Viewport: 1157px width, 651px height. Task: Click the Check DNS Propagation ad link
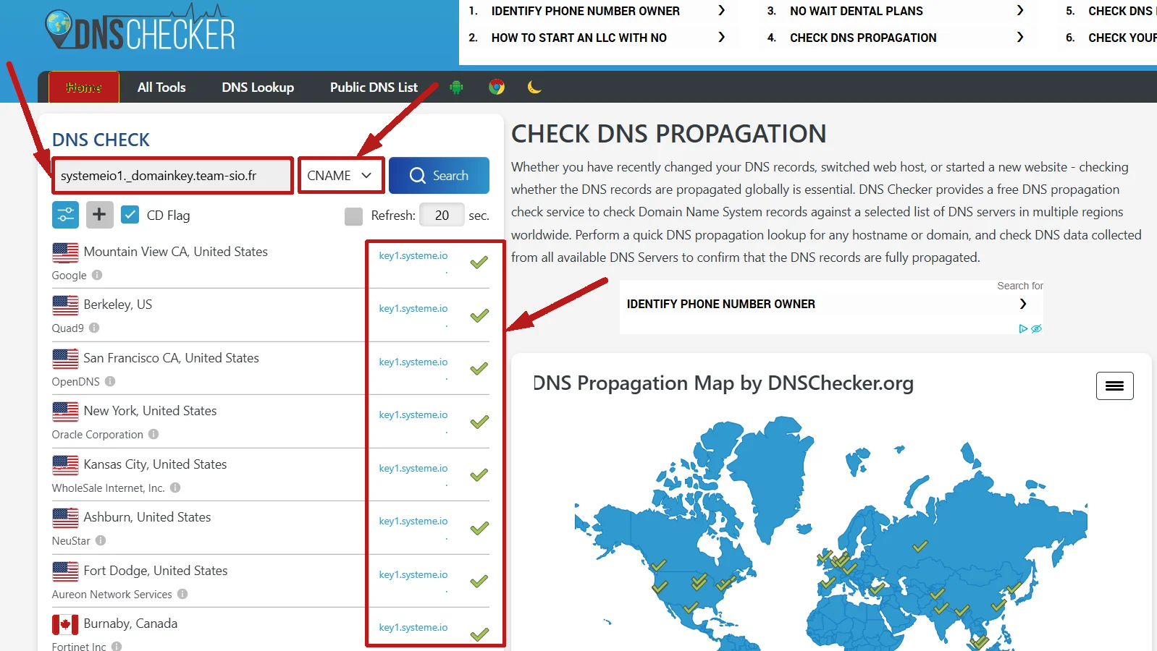click(863, 38)
